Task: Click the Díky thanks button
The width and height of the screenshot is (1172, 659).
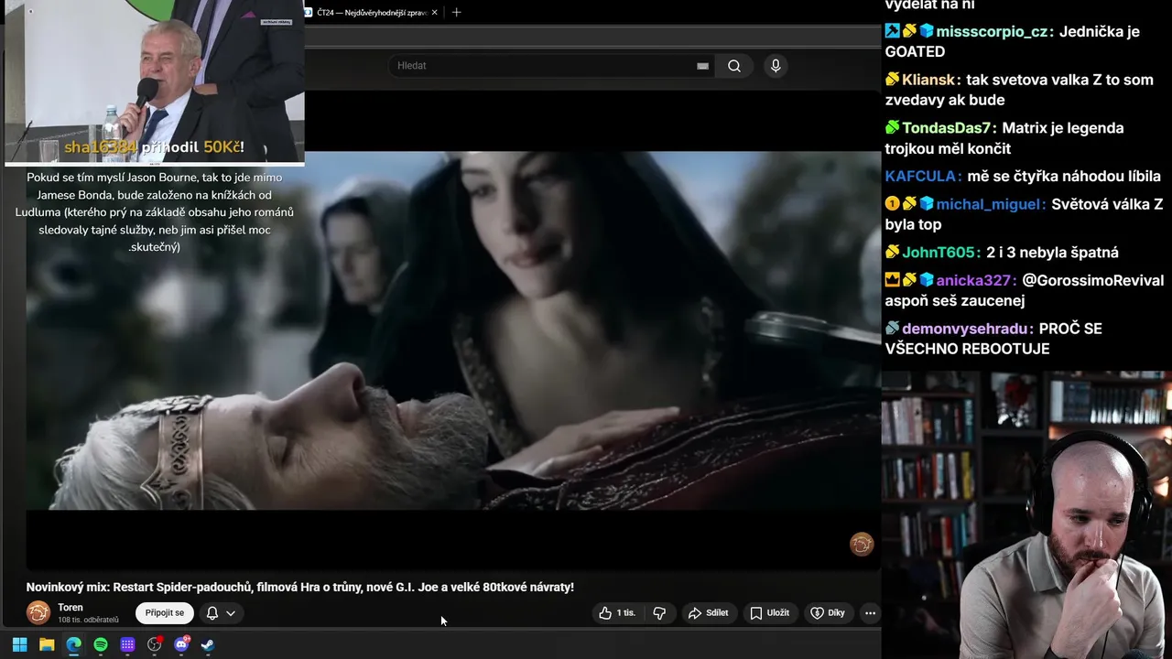Action: (x=828, y=613)
